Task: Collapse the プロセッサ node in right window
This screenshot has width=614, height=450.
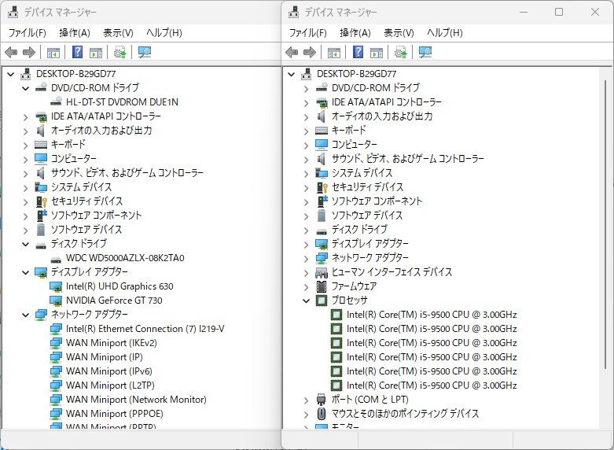Action: click(x=307, y=301)
